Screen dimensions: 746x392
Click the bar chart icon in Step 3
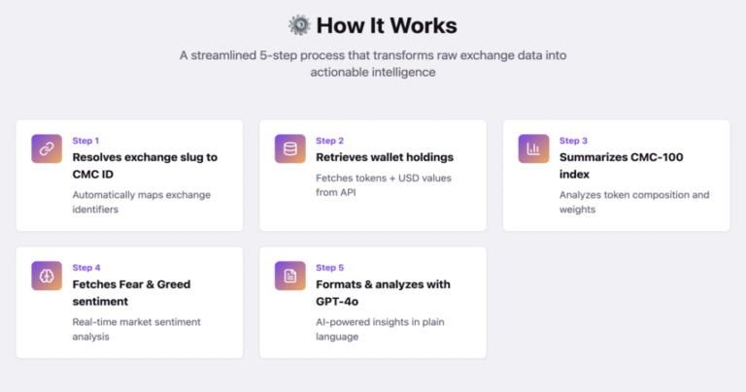coord(534,148)
